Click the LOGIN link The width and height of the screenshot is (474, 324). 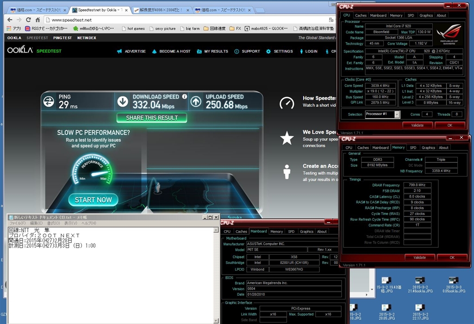[308, 51]
